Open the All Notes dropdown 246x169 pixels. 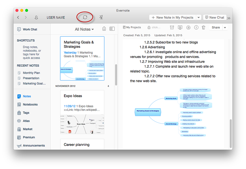[84, 29]
